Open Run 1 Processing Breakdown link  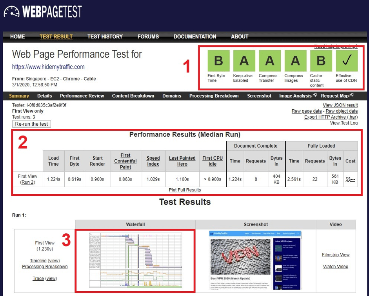(x=45, y=266)
